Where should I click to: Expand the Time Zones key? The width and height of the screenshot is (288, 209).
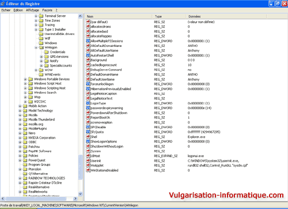[36, 20]
